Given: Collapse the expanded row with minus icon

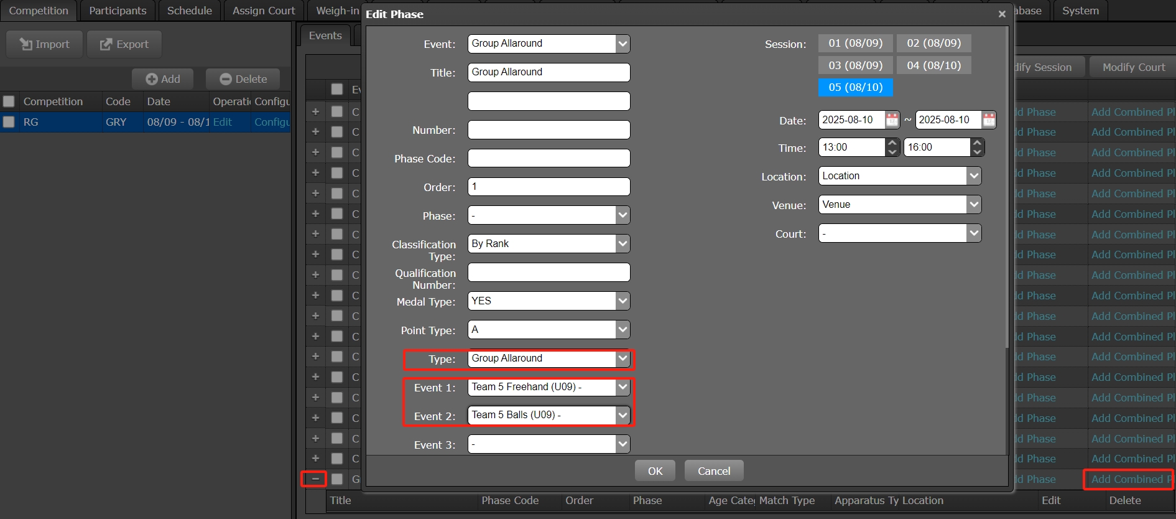Looking at the screenshot, I should [x=315, y=479].
